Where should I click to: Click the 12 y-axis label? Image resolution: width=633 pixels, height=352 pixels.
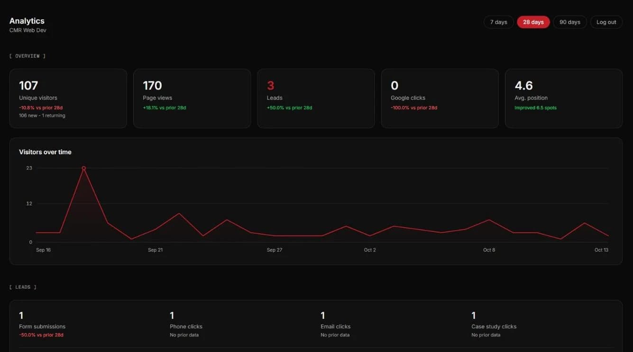coord(29,203)
